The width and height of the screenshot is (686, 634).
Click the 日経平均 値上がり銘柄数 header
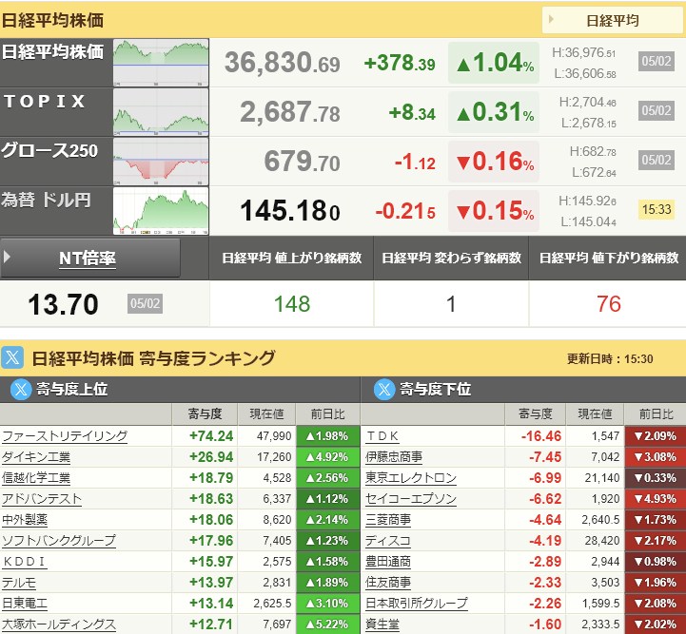292,259
